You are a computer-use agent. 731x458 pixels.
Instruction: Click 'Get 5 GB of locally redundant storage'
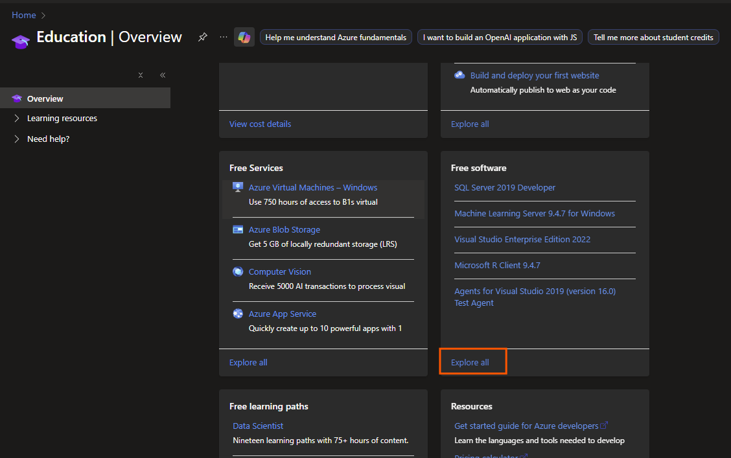[x=323, y=244]
